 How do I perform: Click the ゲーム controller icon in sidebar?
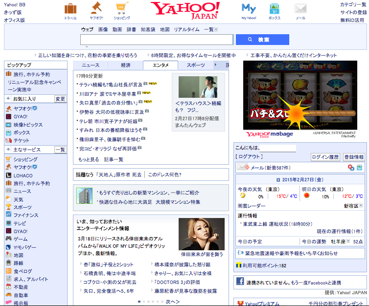click(x=8, y=239)
